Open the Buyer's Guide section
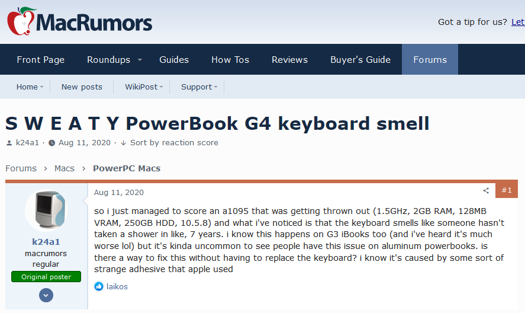The image size is (525, 313). click(360, 60)
